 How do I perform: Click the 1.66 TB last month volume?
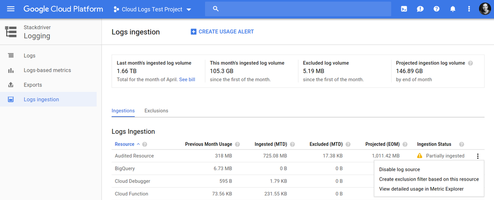point(127,71)
